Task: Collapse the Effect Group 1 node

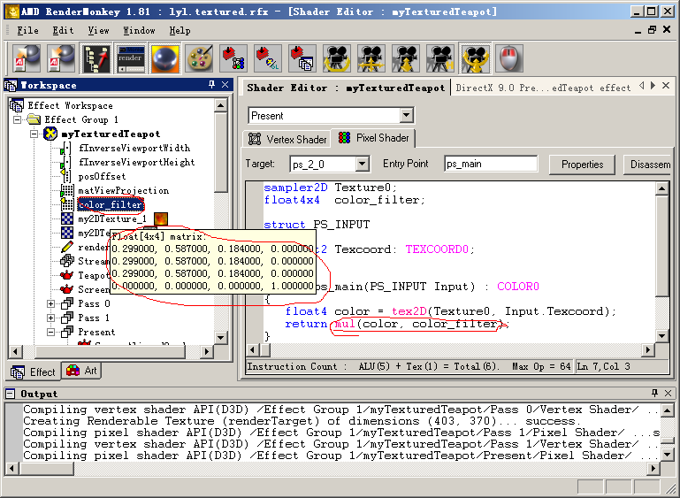Action: pyautogui.click(x=17, y=119)
